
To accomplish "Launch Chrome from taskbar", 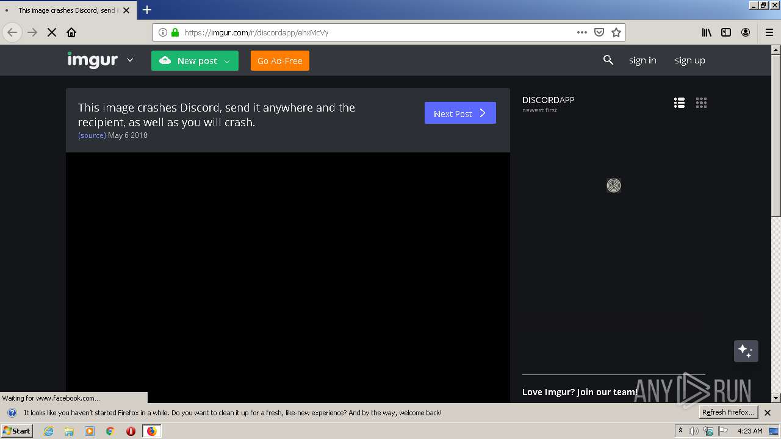I will (x=110, y=431).
